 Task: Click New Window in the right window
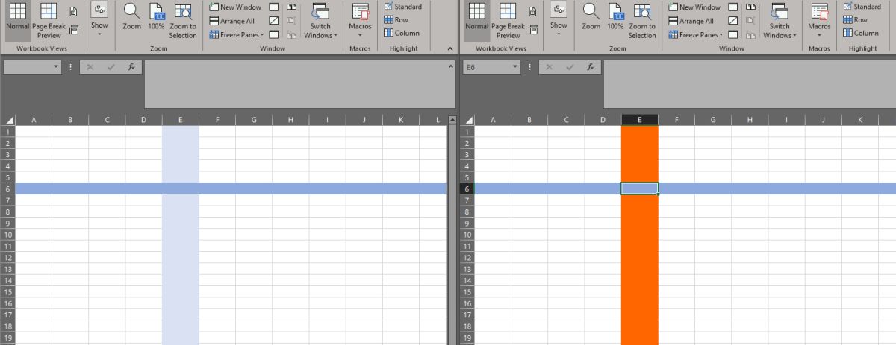coord(694,7)
